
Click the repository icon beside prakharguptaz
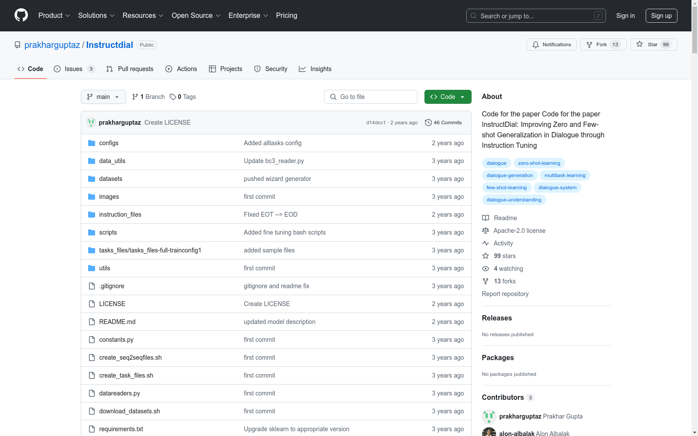click(x=17, y=45)
